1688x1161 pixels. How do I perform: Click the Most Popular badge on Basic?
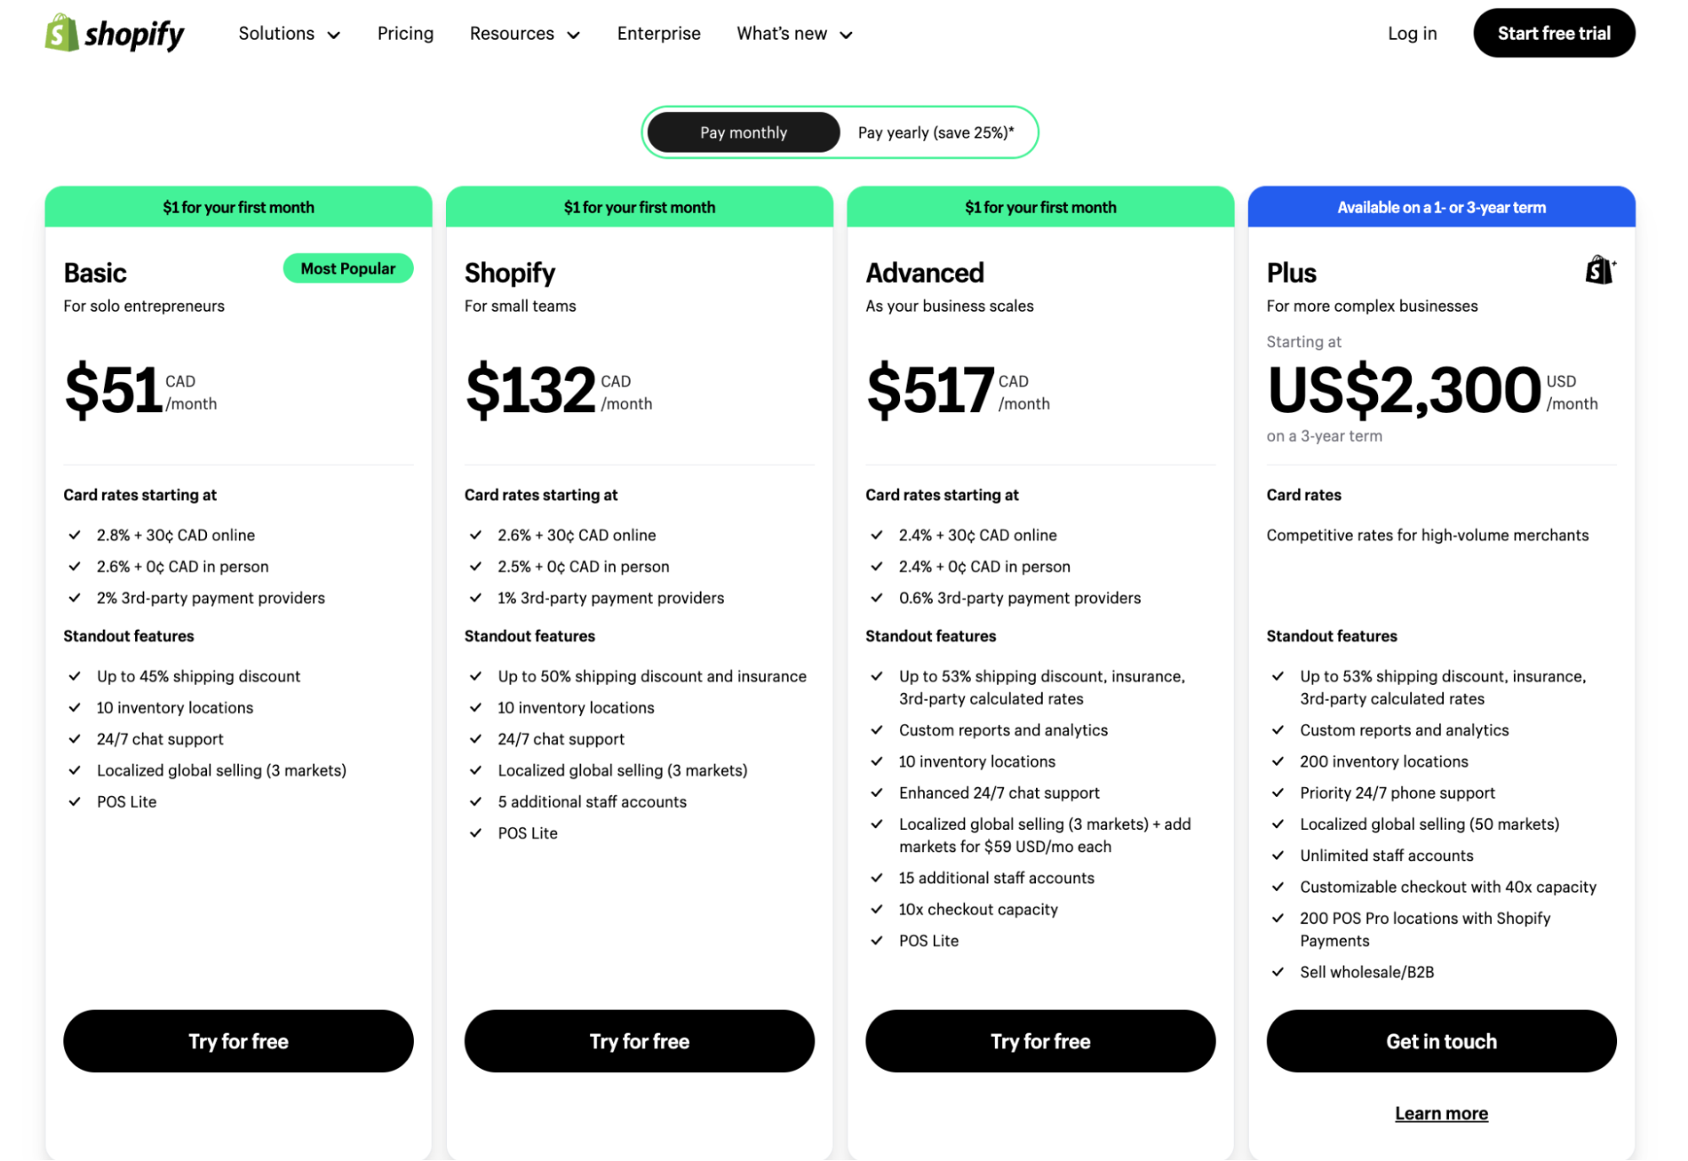click(348, 269)
